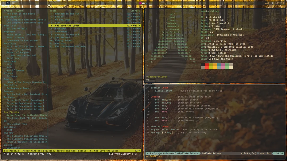The height and width of the screenshot is (161, 287).
Task: Click the INSERT mode indicator in Vim
Action: (x=154, y=156)
